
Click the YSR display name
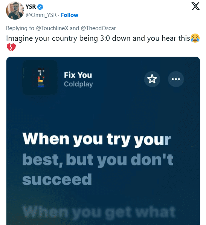(x=31, y=7)
